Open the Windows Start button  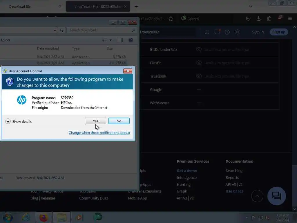tap(8, 218)
